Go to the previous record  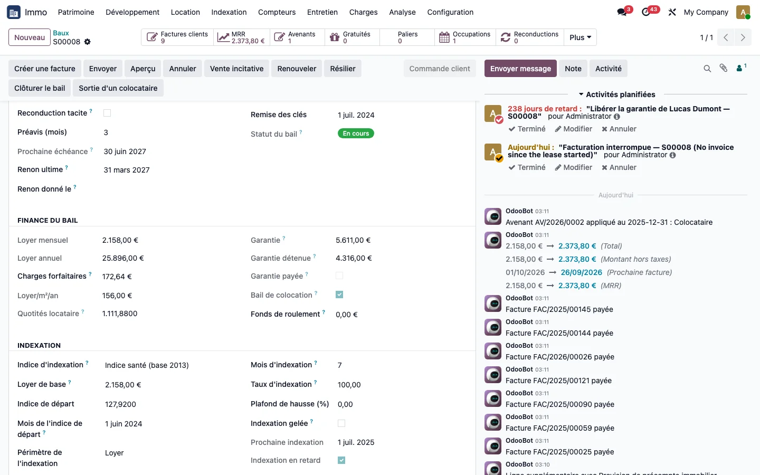click(726, 37)
